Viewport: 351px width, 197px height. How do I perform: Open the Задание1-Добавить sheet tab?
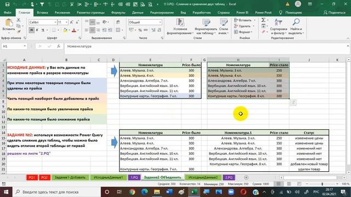70,177
